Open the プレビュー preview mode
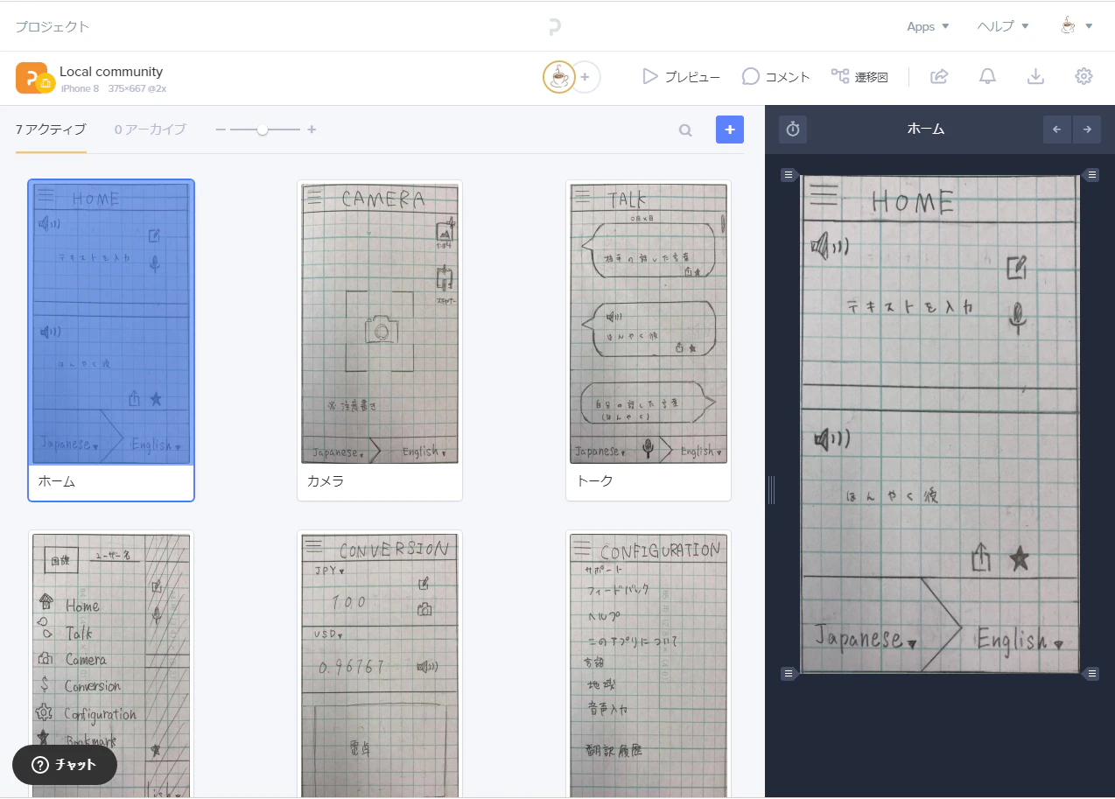 681,77
